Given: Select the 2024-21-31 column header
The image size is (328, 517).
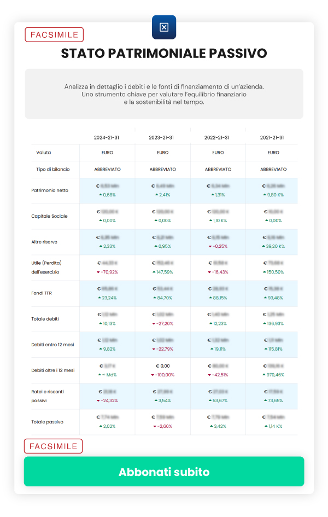Looking at the screenshot, I should click(107, 137).
